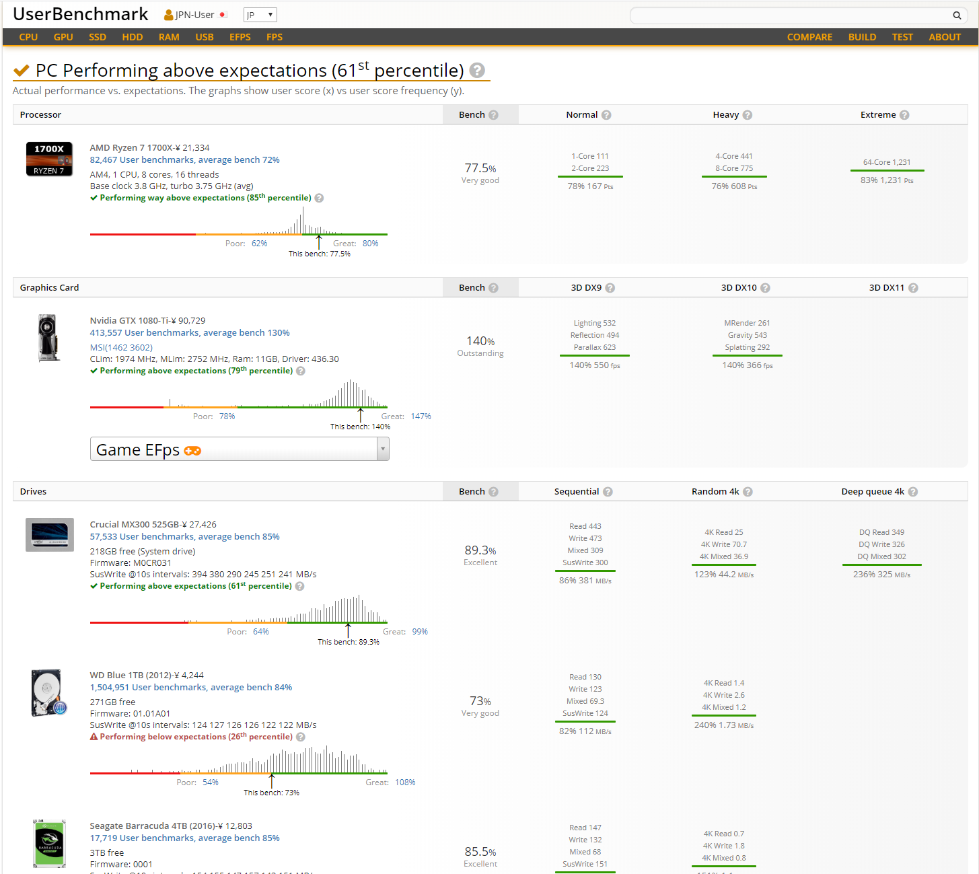The width and height of the screenshot is (979, 874).
Task: Open the Deep queue 4k help dropdown
Action: pos(913,491)
